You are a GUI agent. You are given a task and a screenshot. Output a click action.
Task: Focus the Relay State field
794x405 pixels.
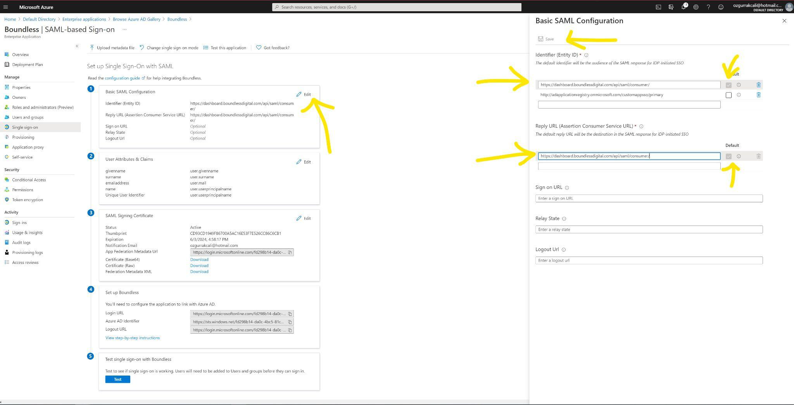(649, 229)
